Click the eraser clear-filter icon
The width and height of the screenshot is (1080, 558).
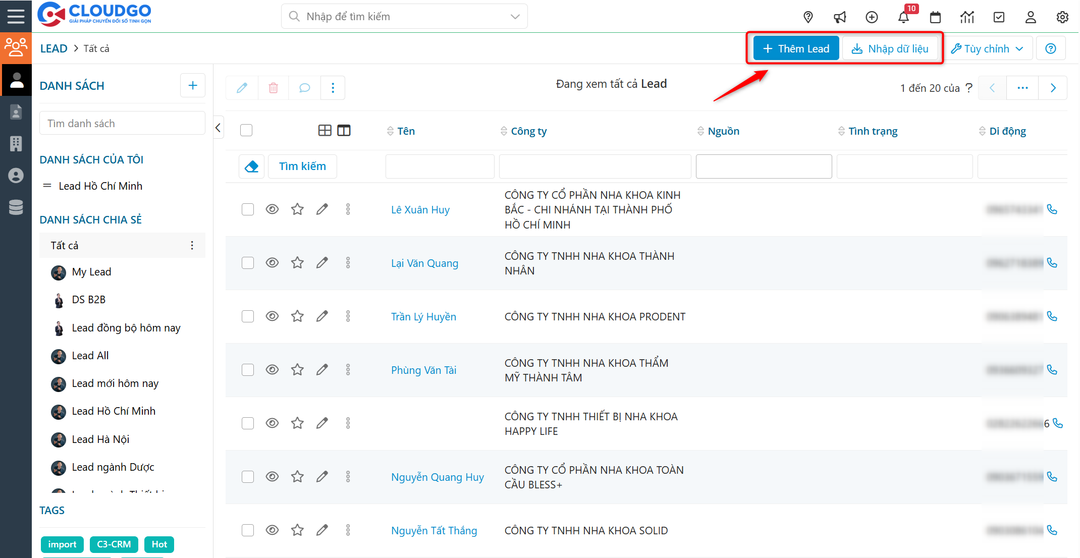(x=251, y=166)
